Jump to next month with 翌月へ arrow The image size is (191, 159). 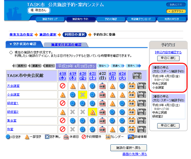pos(133,66)
